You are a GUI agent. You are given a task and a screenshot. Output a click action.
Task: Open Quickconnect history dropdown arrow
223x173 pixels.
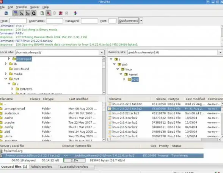click(141, 21)
